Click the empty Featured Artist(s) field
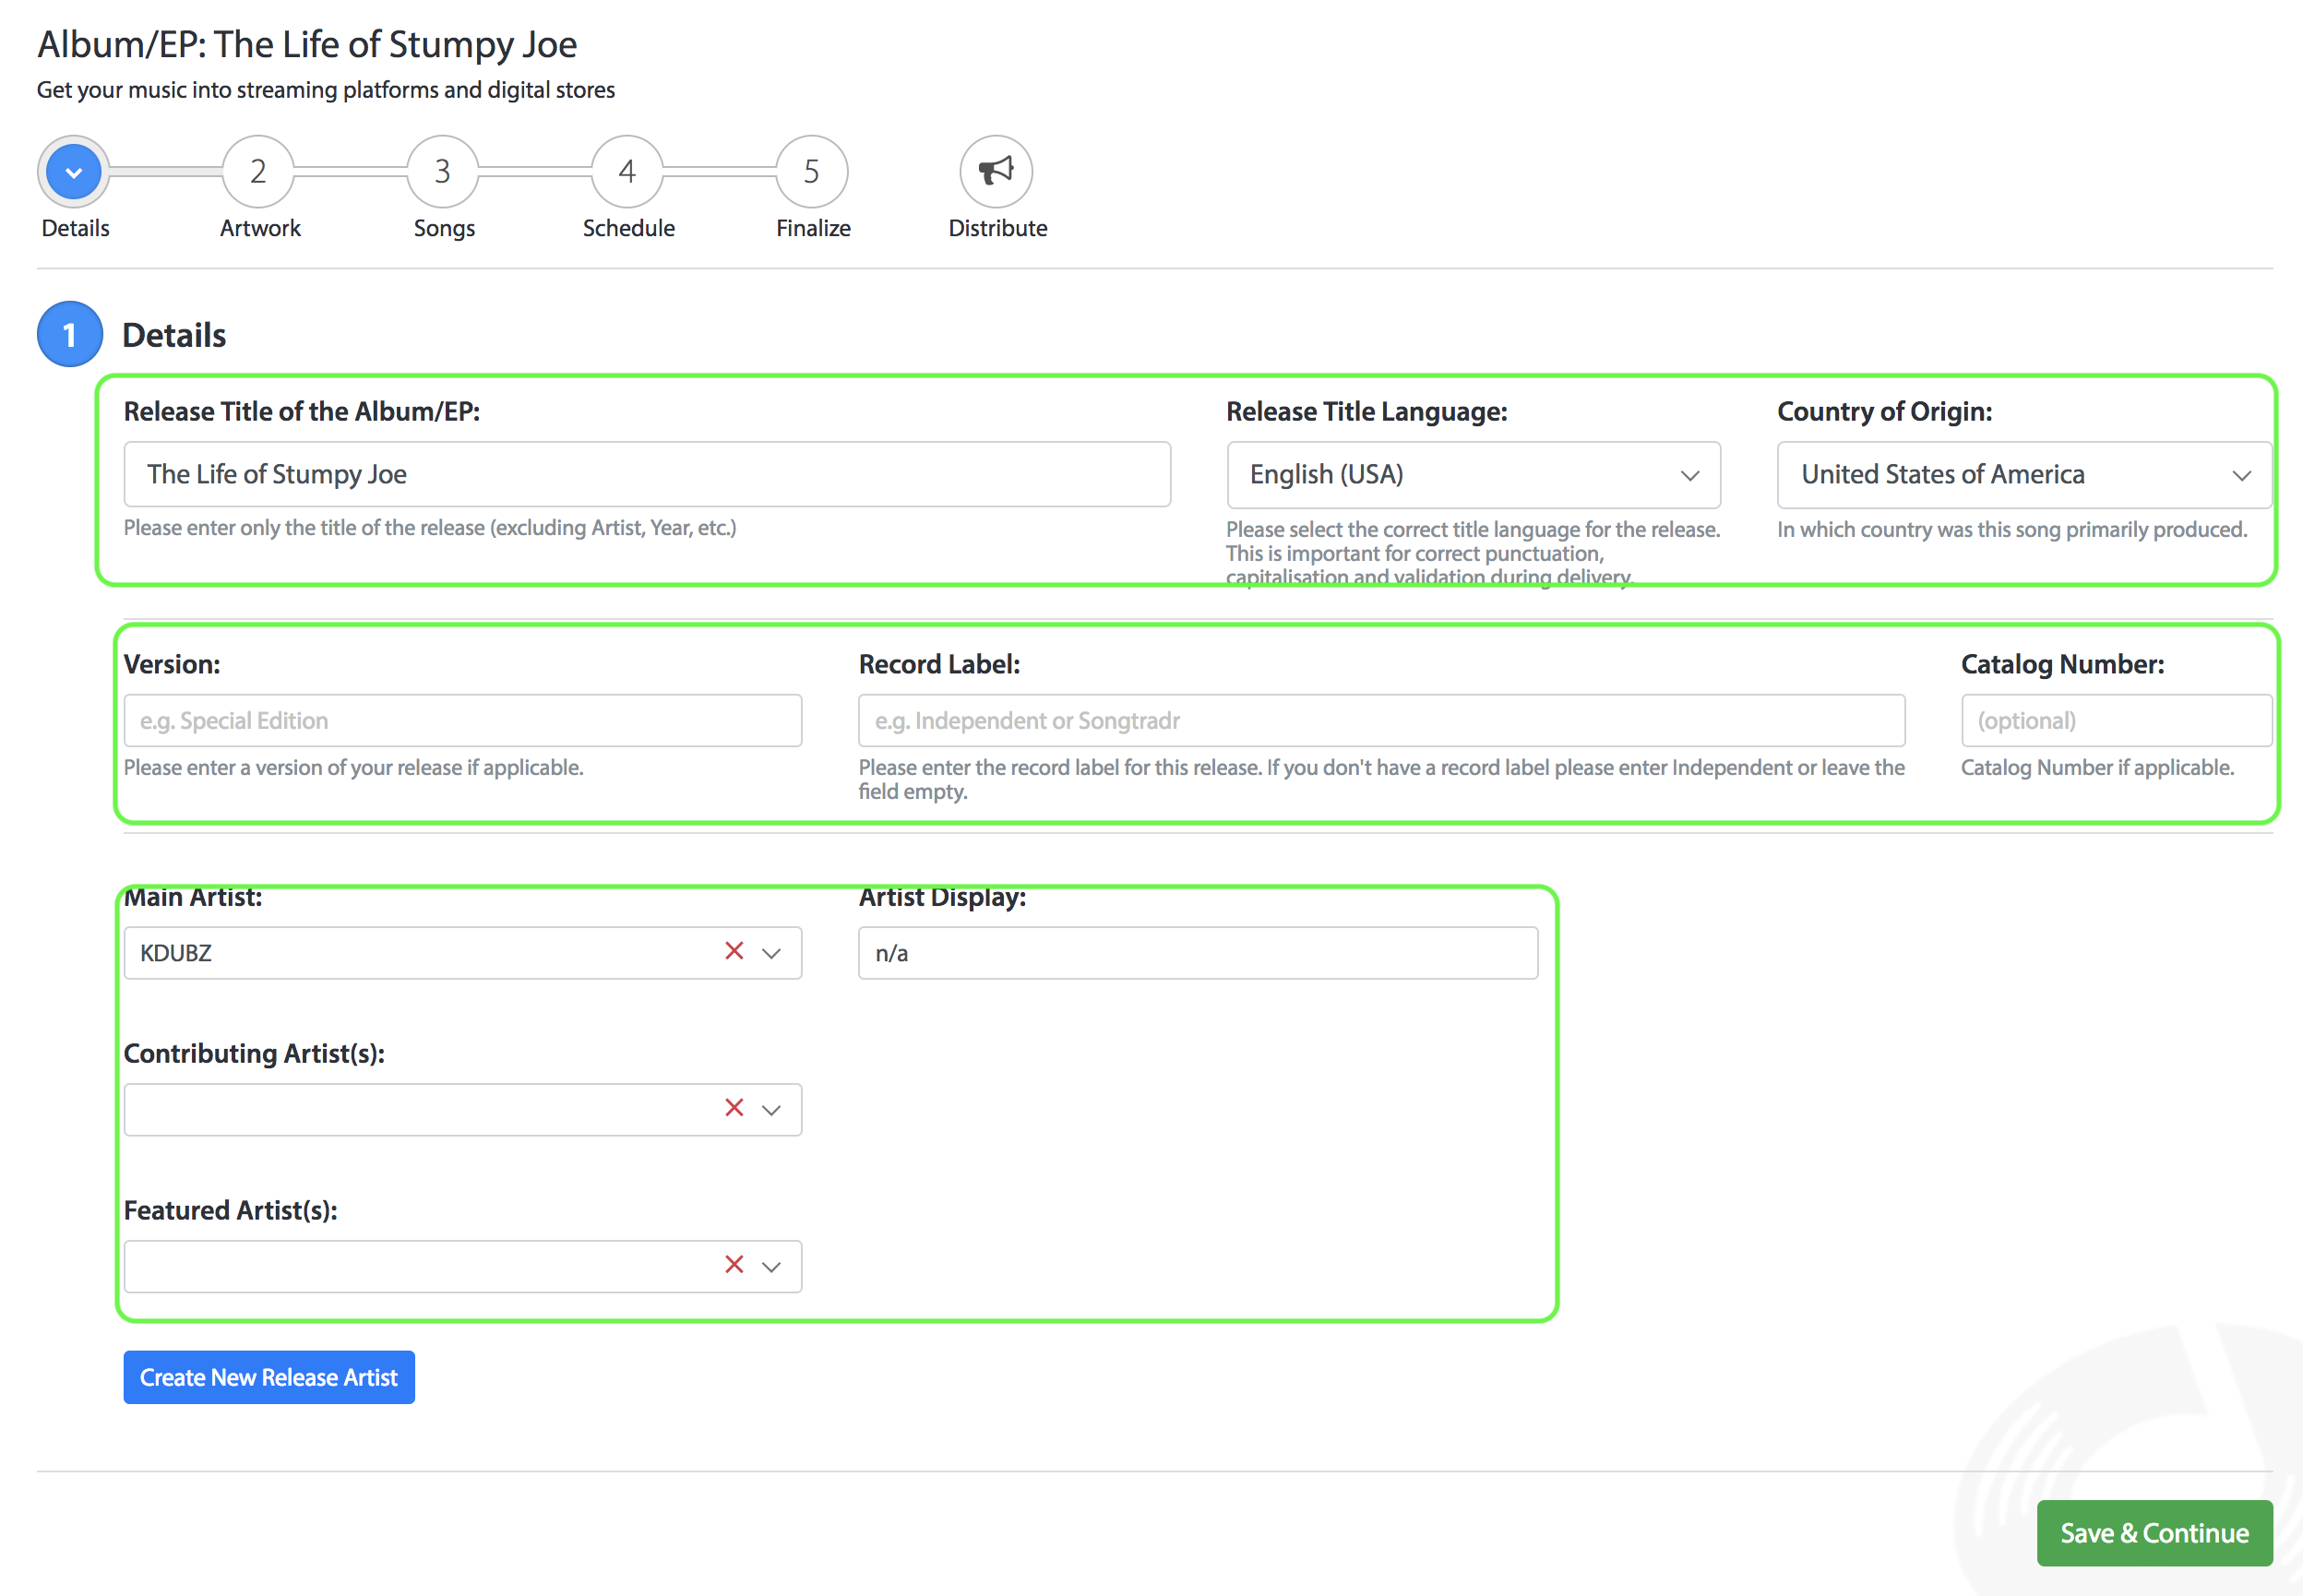 pos(463,1267)
